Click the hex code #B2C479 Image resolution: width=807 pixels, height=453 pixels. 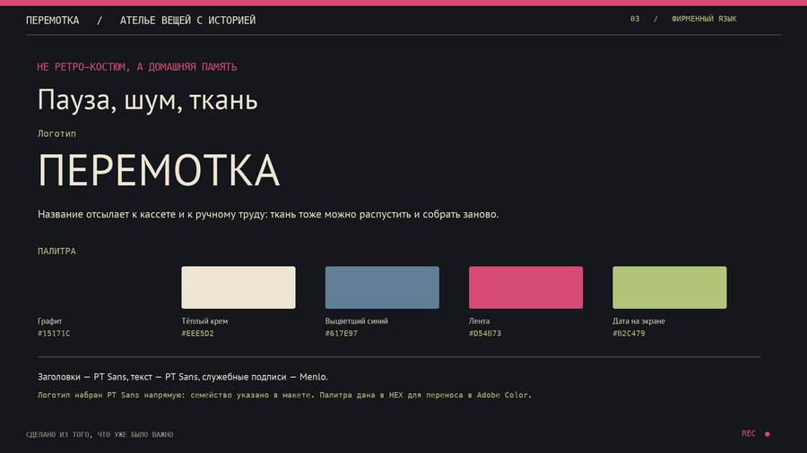click(629, 333)
